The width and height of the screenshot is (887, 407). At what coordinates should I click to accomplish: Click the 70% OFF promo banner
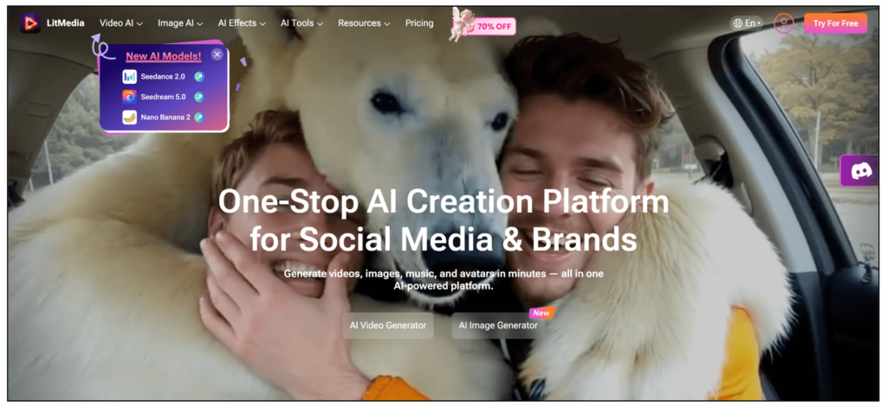tap(483, 25)
